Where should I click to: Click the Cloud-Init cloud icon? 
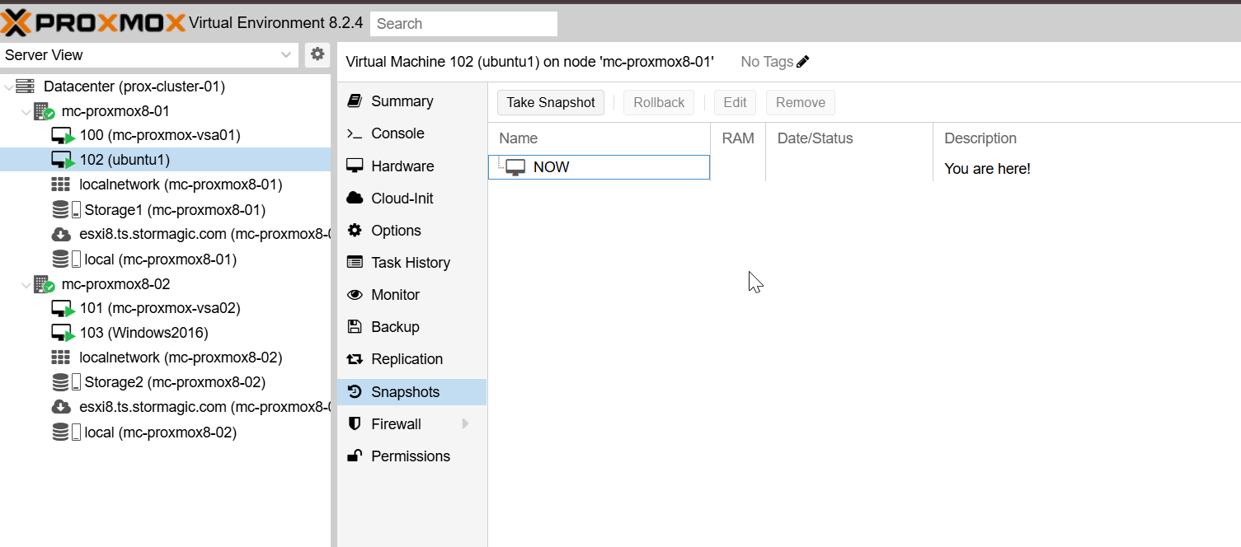point(355,198)
